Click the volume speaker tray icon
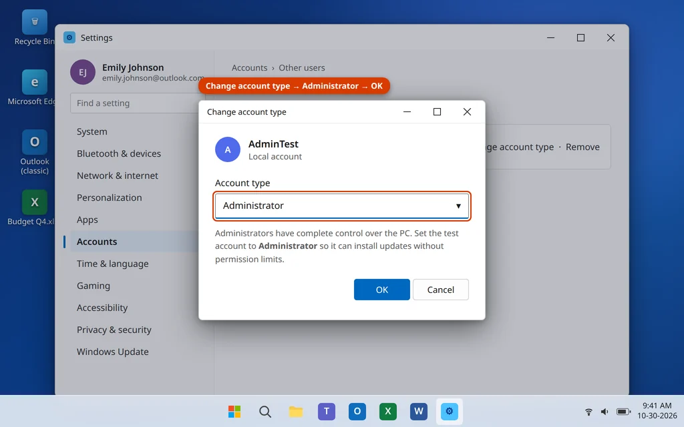The width and height of the screenshot is (684, 427). (x=604, y=412)
